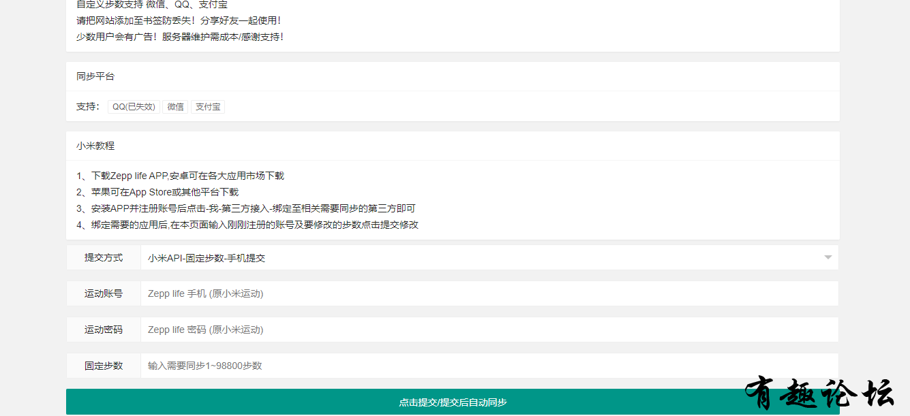The width and height of the screenshot is (910, 416).
Task: Focus the Zepp life 手机 account field
Action: pyautogui.click(x=489, y=293)
